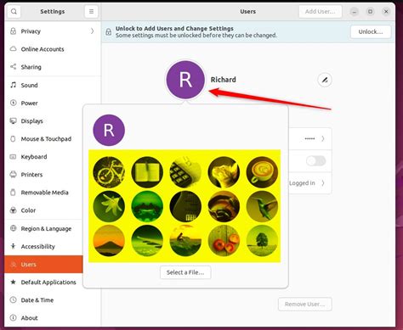This screenshot has width=403, height=330.
Task: Open Displays settings
Action: [44, 121]
